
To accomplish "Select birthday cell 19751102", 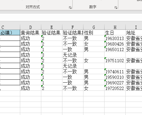I will click(115, 60).
